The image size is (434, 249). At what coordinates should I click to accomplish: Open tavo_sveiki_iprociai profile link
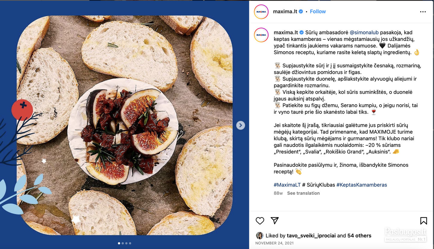pyautogui.click(x=311, y=236)
